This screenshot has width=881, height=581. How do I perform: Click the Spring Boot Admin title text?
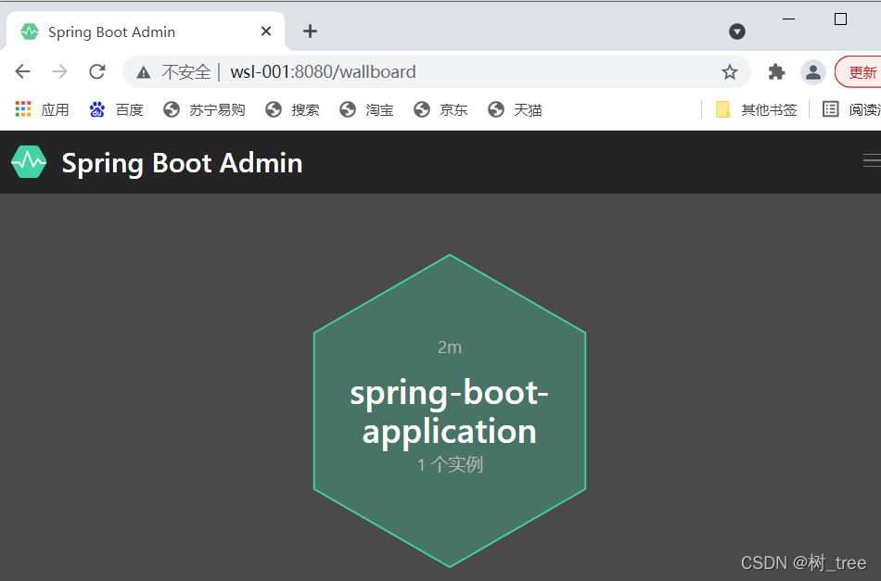(182, 163)
